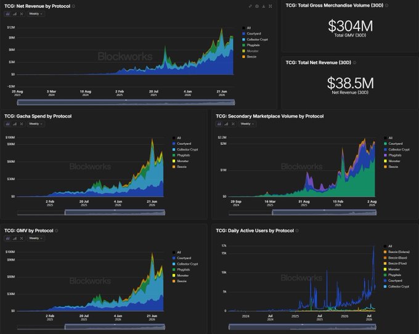This screenshot has height=334, width=419.
Task: Open info icon beside Net Revenue by Protocol title
Action: coord(73,6)
